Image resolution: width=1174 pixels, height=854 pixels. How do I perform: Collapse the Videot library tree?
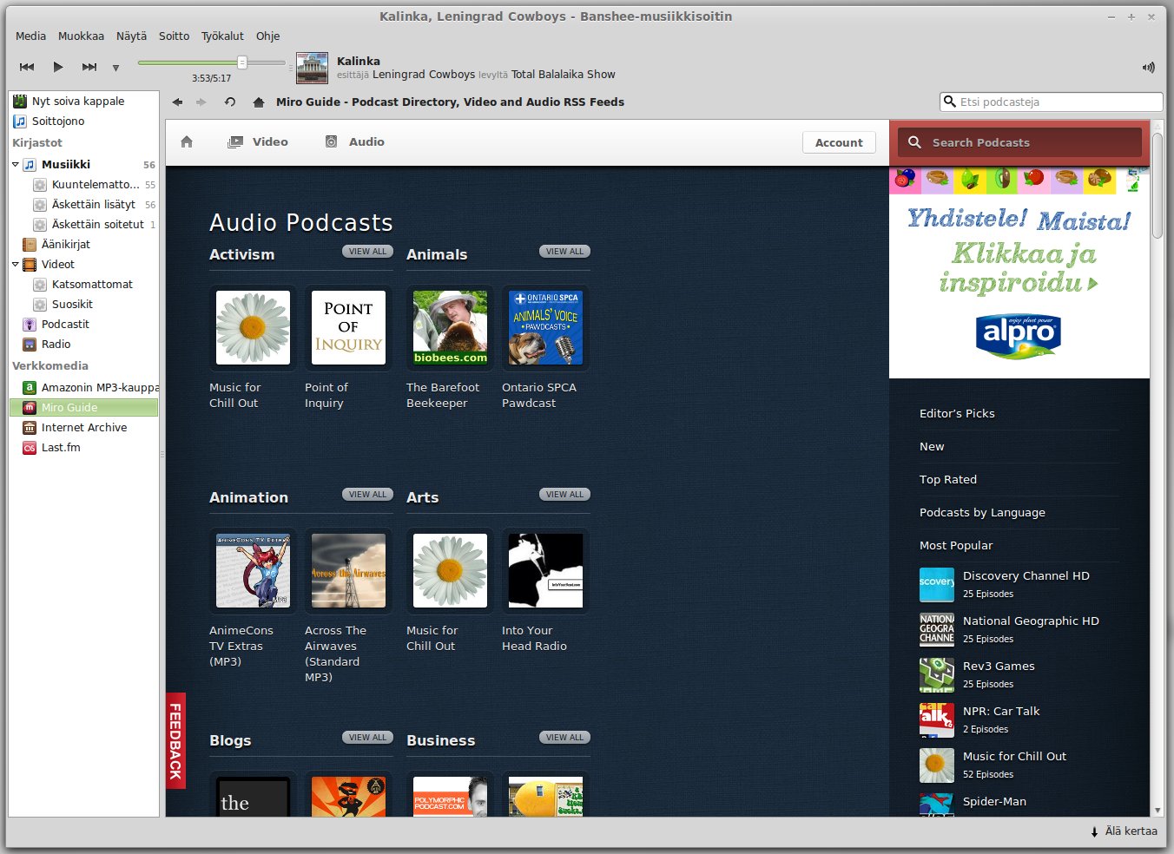coord(15,264)
